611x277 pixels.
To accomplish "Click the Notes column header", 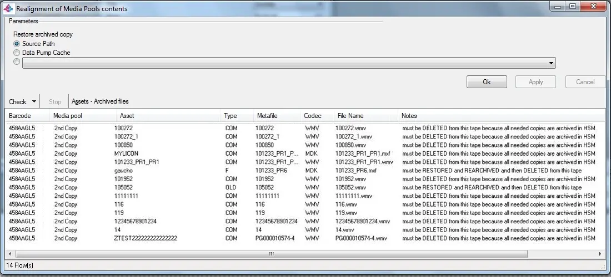I will 409,116.
